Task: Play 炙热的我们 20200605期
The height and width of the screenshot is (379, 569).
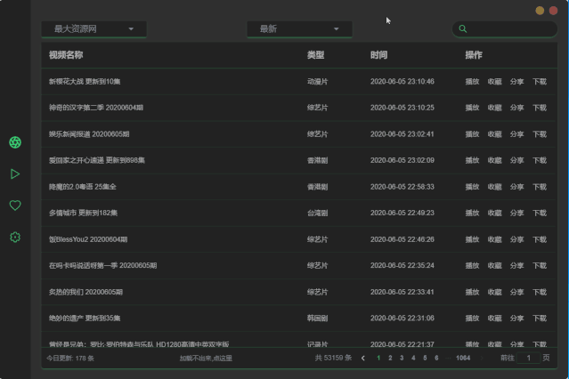Action: 472,292
